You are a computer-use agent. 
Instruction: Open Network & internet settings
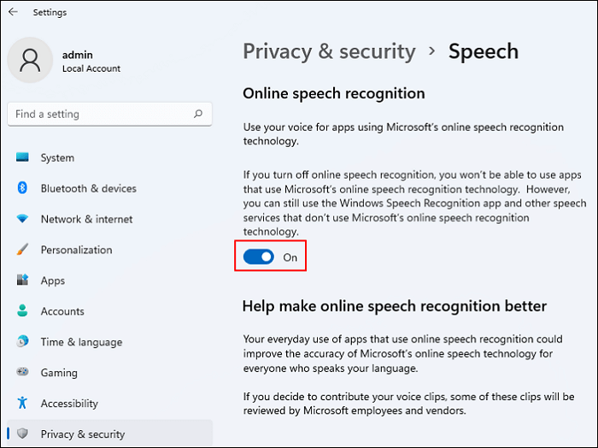[86, 219]
